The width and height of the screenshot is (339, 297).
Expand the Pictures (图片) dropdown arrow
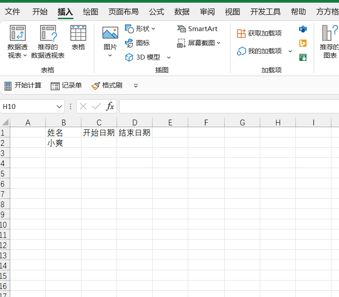coord(110,56)
